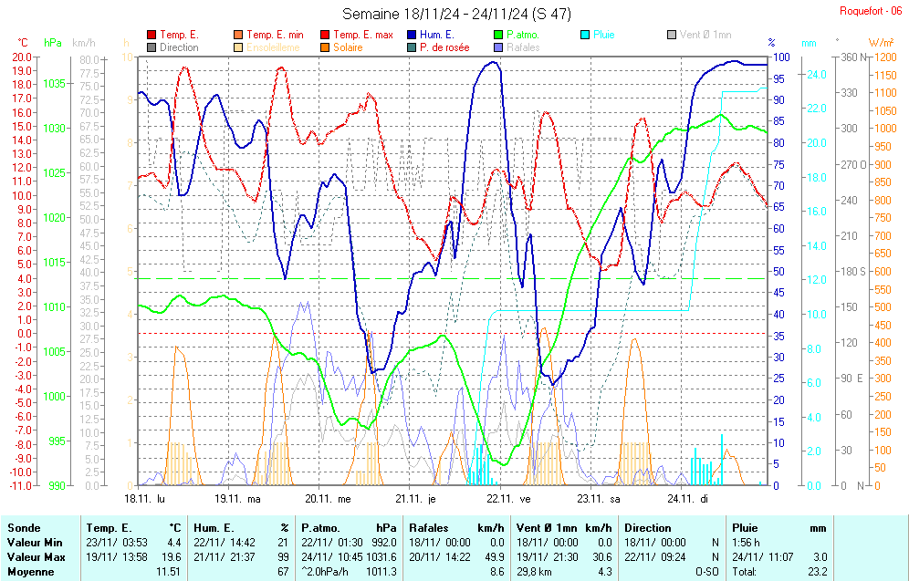Select the Vent Ø 1mn legend label
Screen dimensions: 909x581
(x=705, y=35)
